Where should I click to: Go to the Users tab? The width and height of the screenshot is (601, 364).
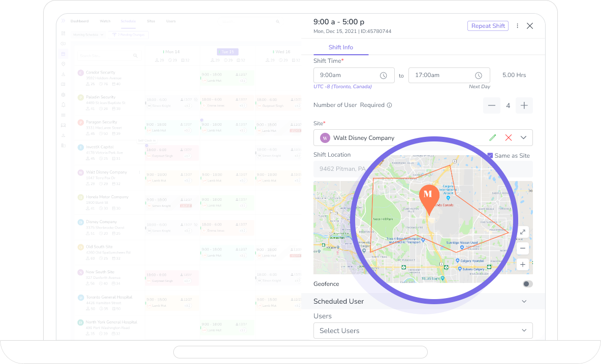click(x=171, y=21)
